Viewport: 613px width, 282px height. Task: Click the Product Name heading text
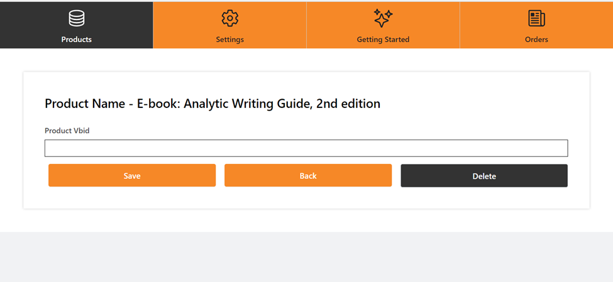click(x=85, y=104)
